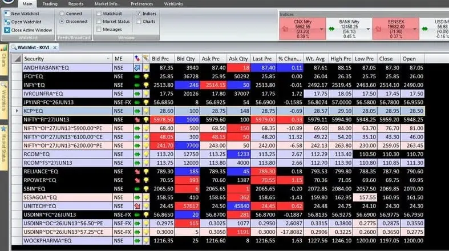Click the JPYINR~FC~26JUN13 security name
The image size is (449, 251).
point(48,103)
